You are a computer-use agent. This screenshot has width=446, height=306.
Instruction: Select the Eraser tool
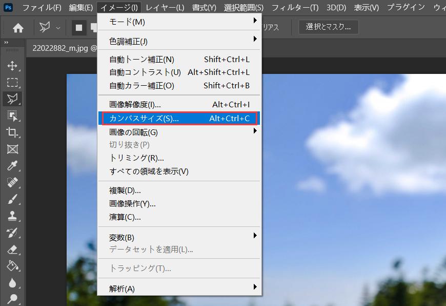[12, 250]
